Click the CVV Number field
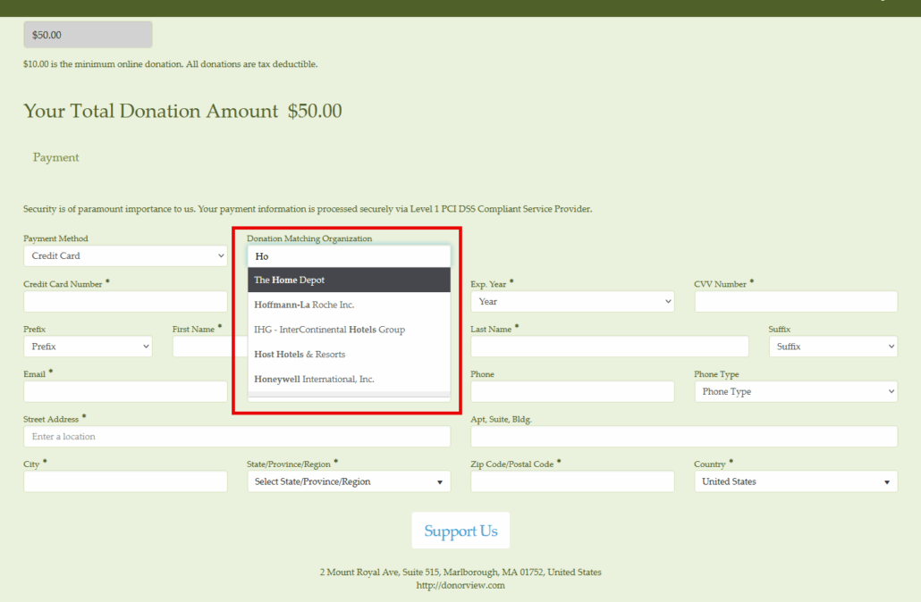This screenshot has width=921, height=602. (796, 302)
